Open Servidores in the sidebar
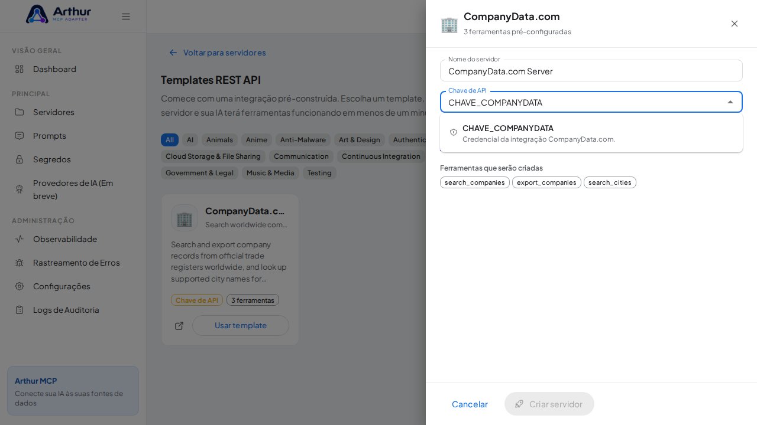 [73, 112]
